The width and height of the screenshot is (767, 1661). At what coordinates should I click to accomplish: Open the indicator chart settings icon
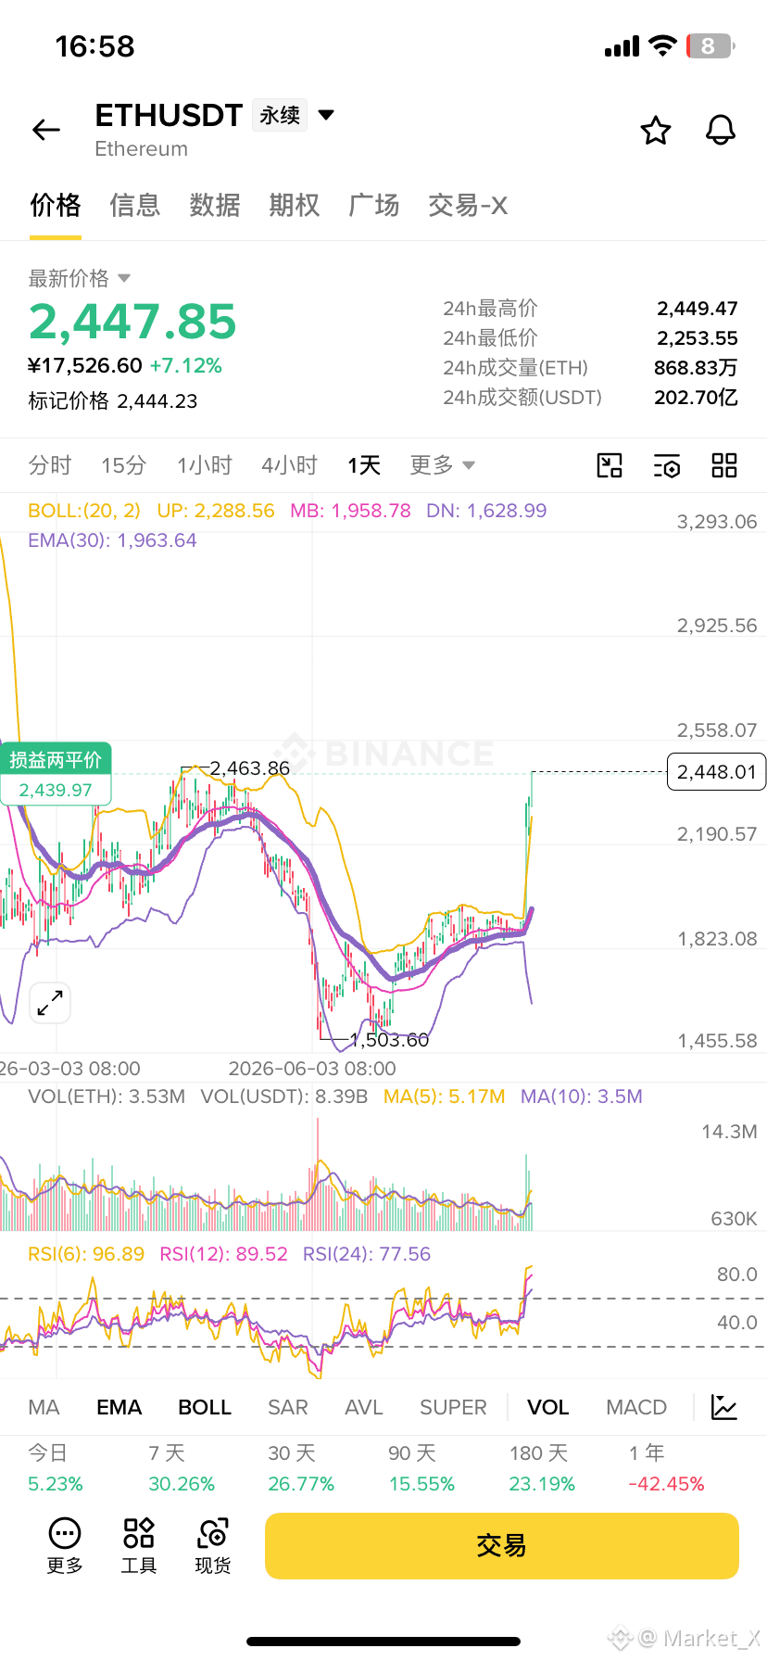[724, 1407]
